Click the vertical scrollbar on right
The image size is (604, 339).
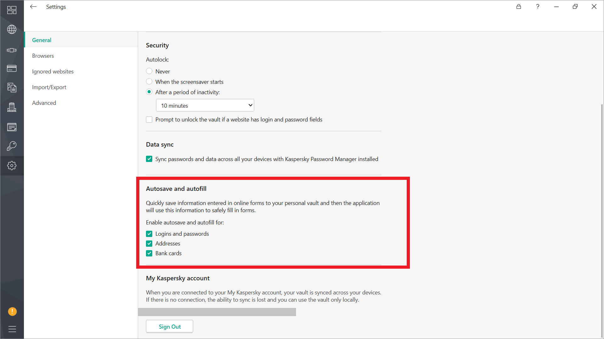(x=602, y=220)
